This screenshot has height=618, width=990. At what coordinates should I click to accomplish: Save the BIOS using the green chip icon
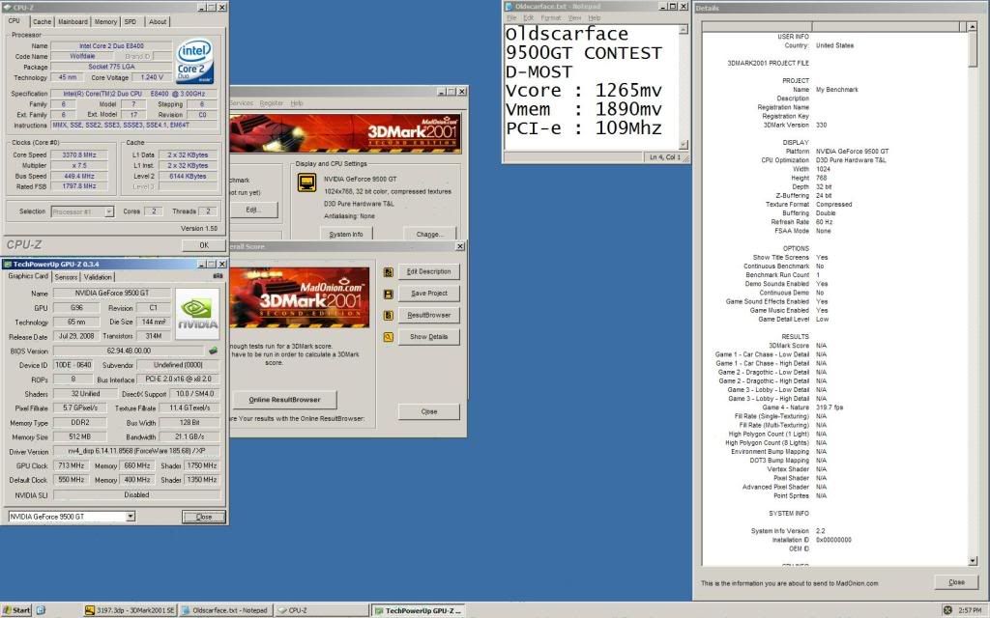[214, 351]
